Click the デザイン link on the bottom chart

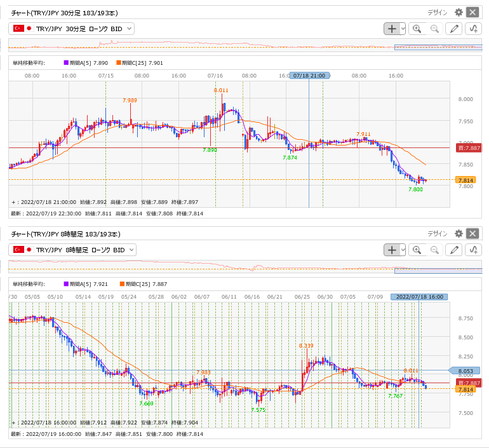pyautogui.click(x=438, y=234)
